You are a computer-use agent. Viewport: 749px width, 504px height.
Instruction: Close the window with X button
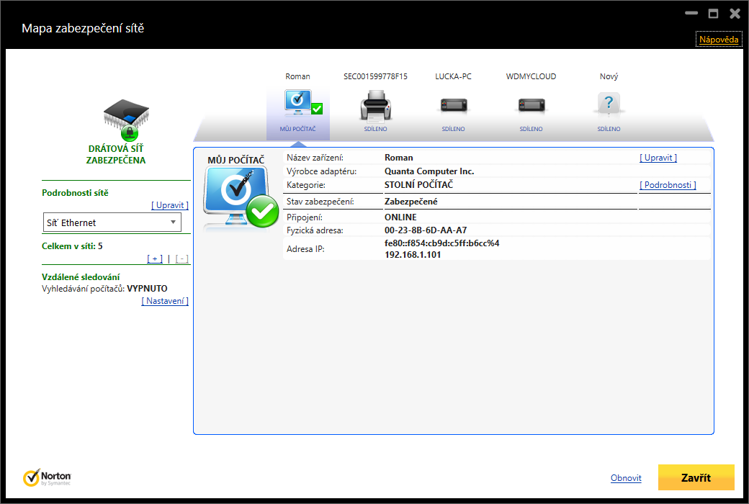coord(735,14)
